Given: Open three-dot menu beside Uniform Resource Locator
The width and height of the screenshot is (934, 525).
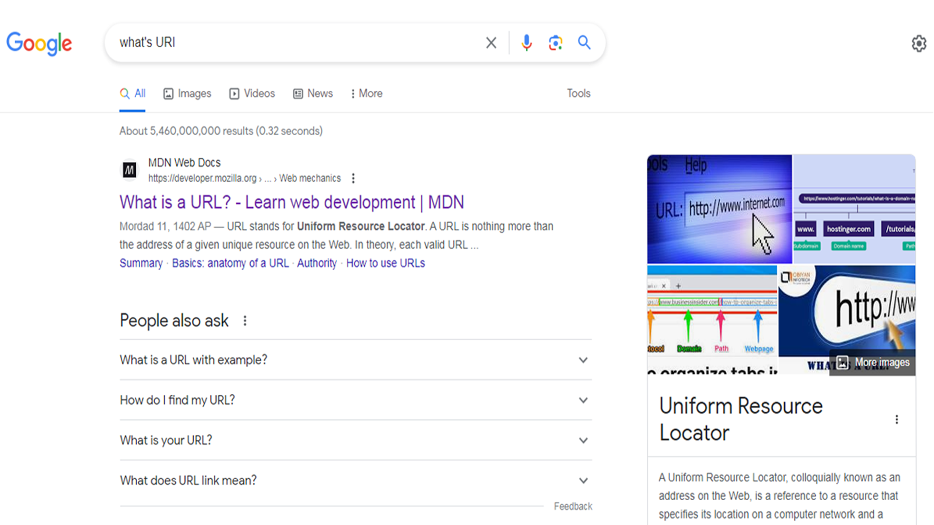Looking at the screenshot, I should tap(897, 420).
